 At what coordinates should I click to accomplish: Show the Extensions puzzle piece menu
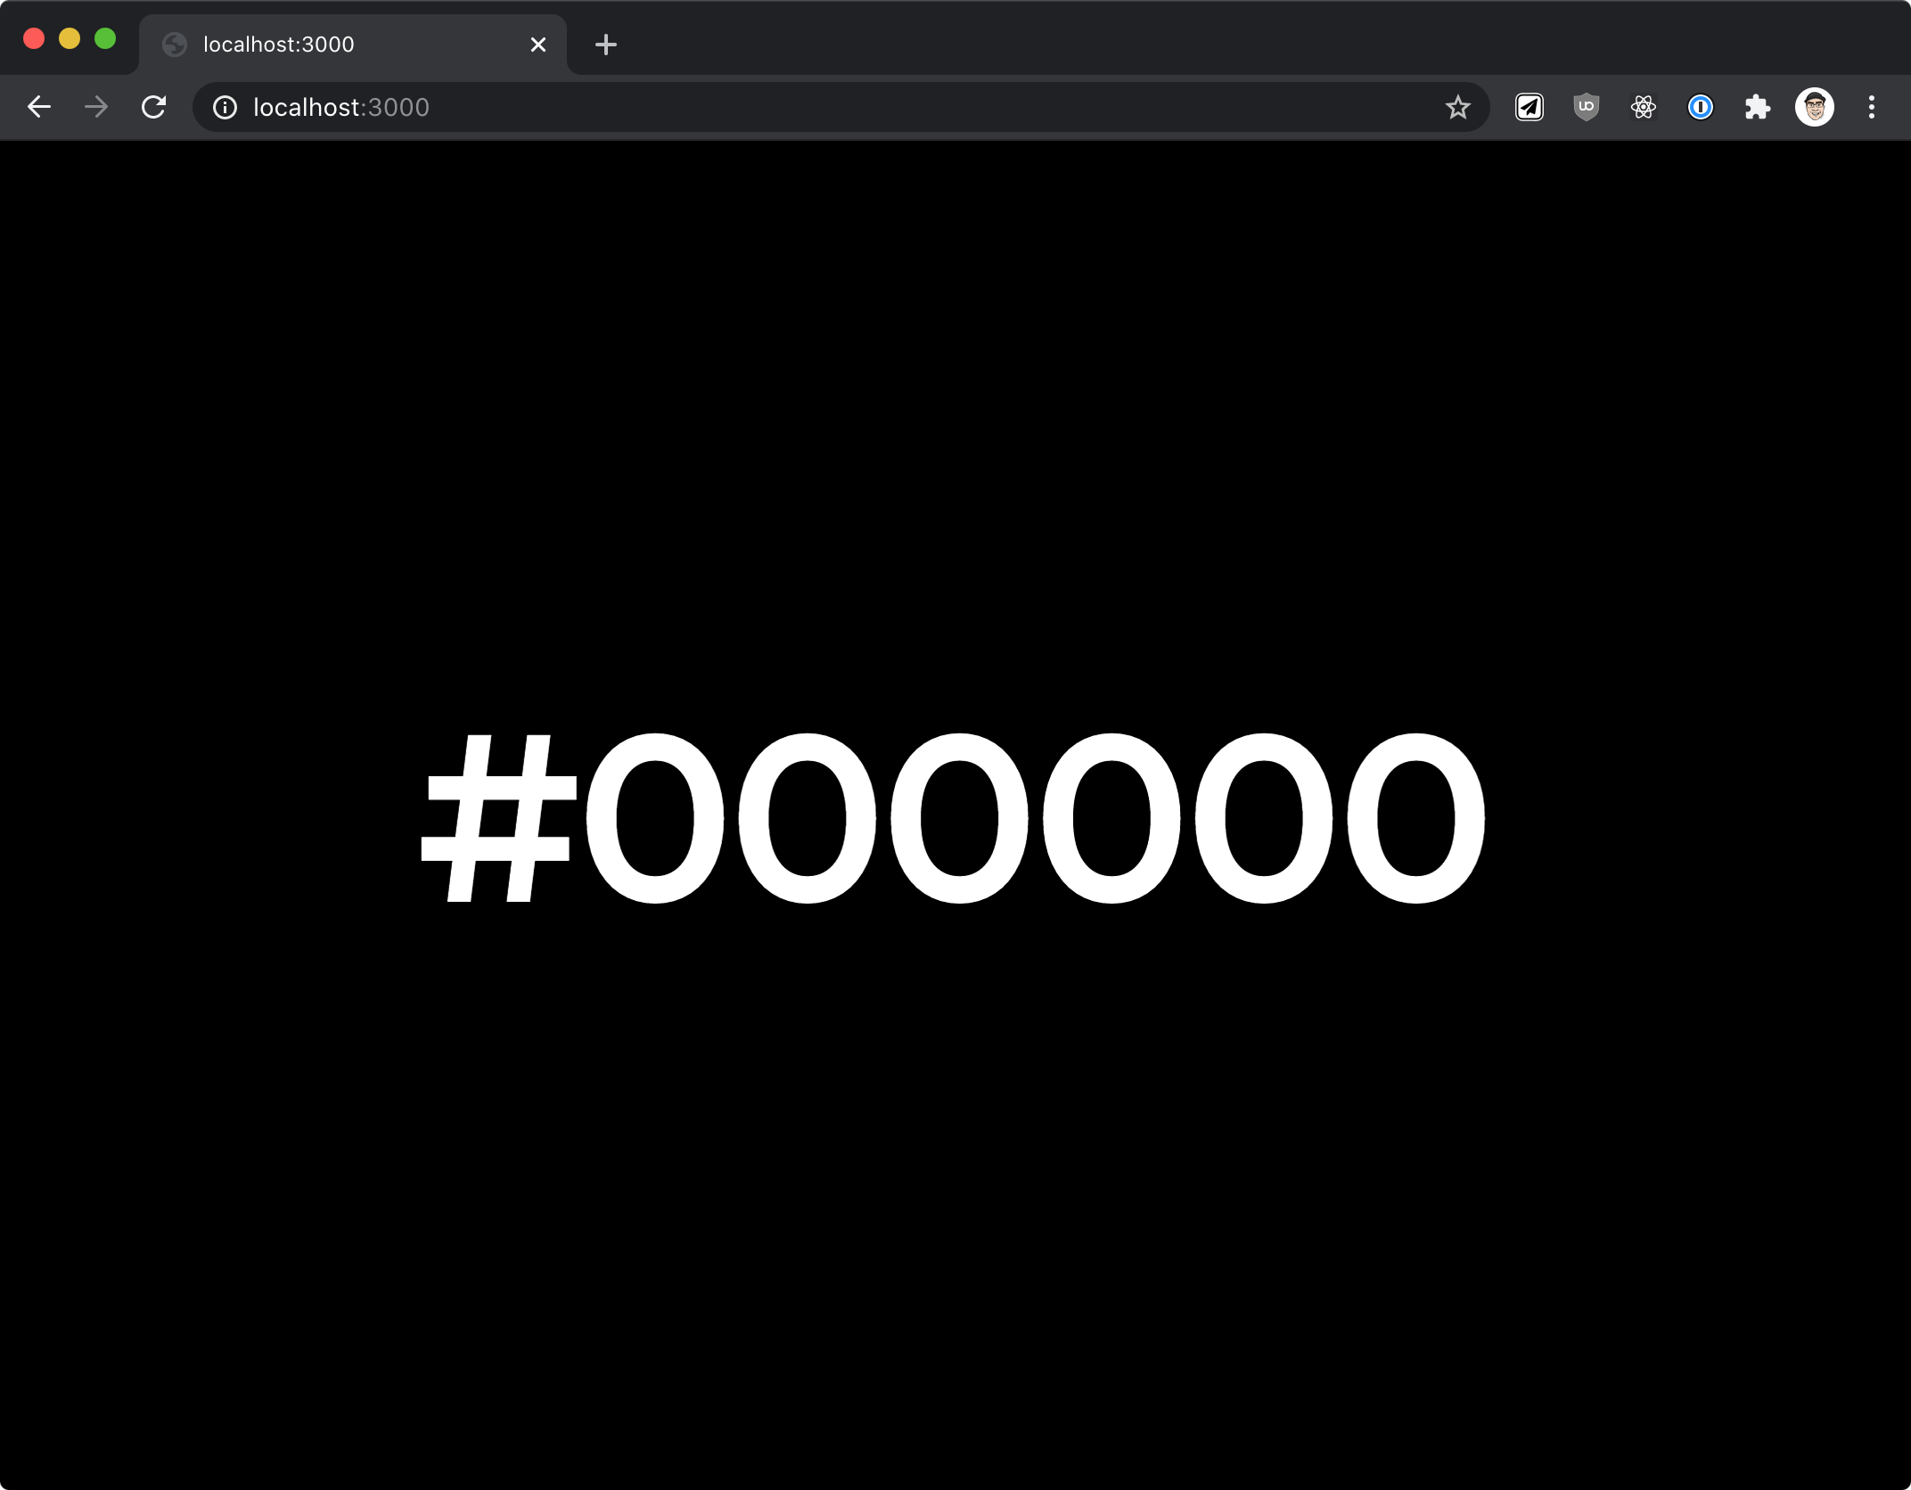tap(1758, 107)
